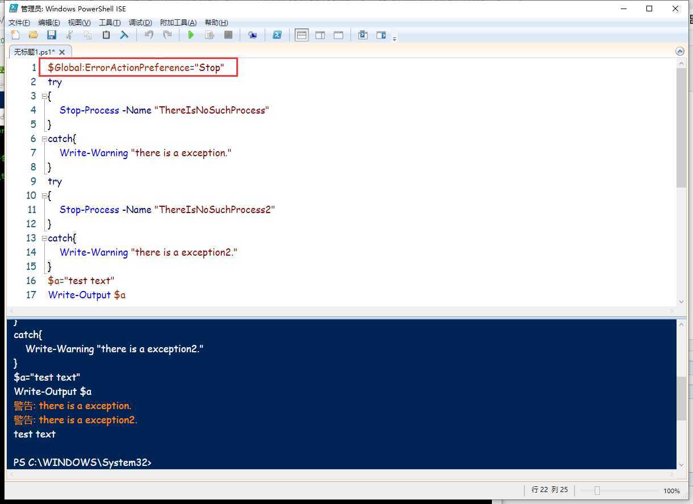Click Write-Output $a on line 17
This screenshot has height=504, width=693.
pos(87,295)
